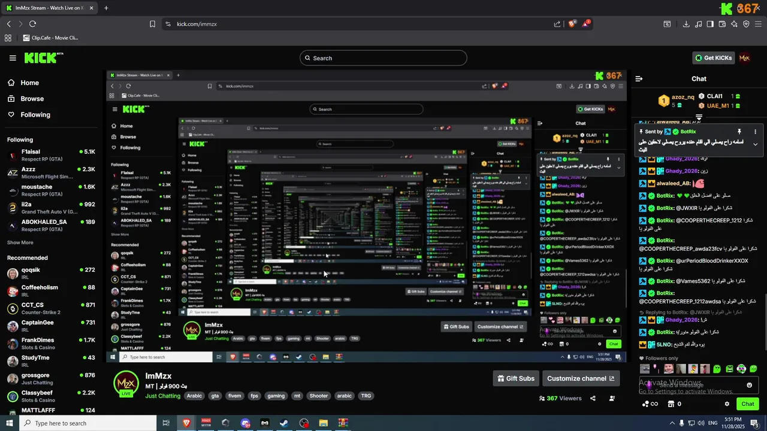Click the TRG tag chip

pos(366,396)
